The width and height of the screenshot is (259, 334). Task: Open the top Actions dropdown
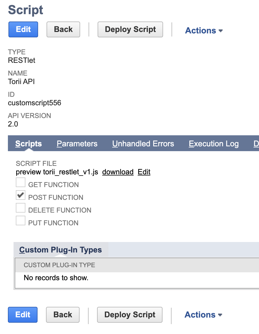[x=201, y=31]
